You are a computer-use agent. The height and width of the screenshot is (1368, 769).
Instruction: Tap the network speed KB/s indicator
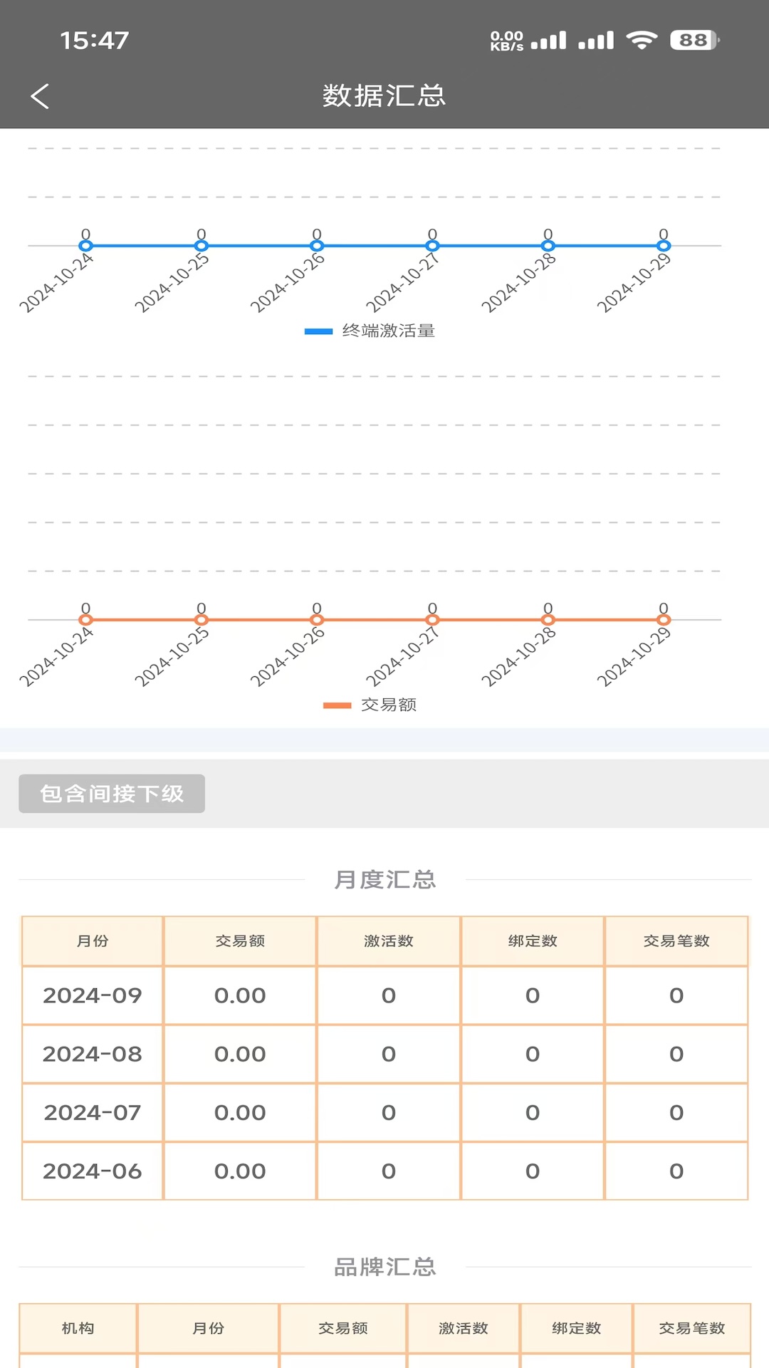(506, 41)
